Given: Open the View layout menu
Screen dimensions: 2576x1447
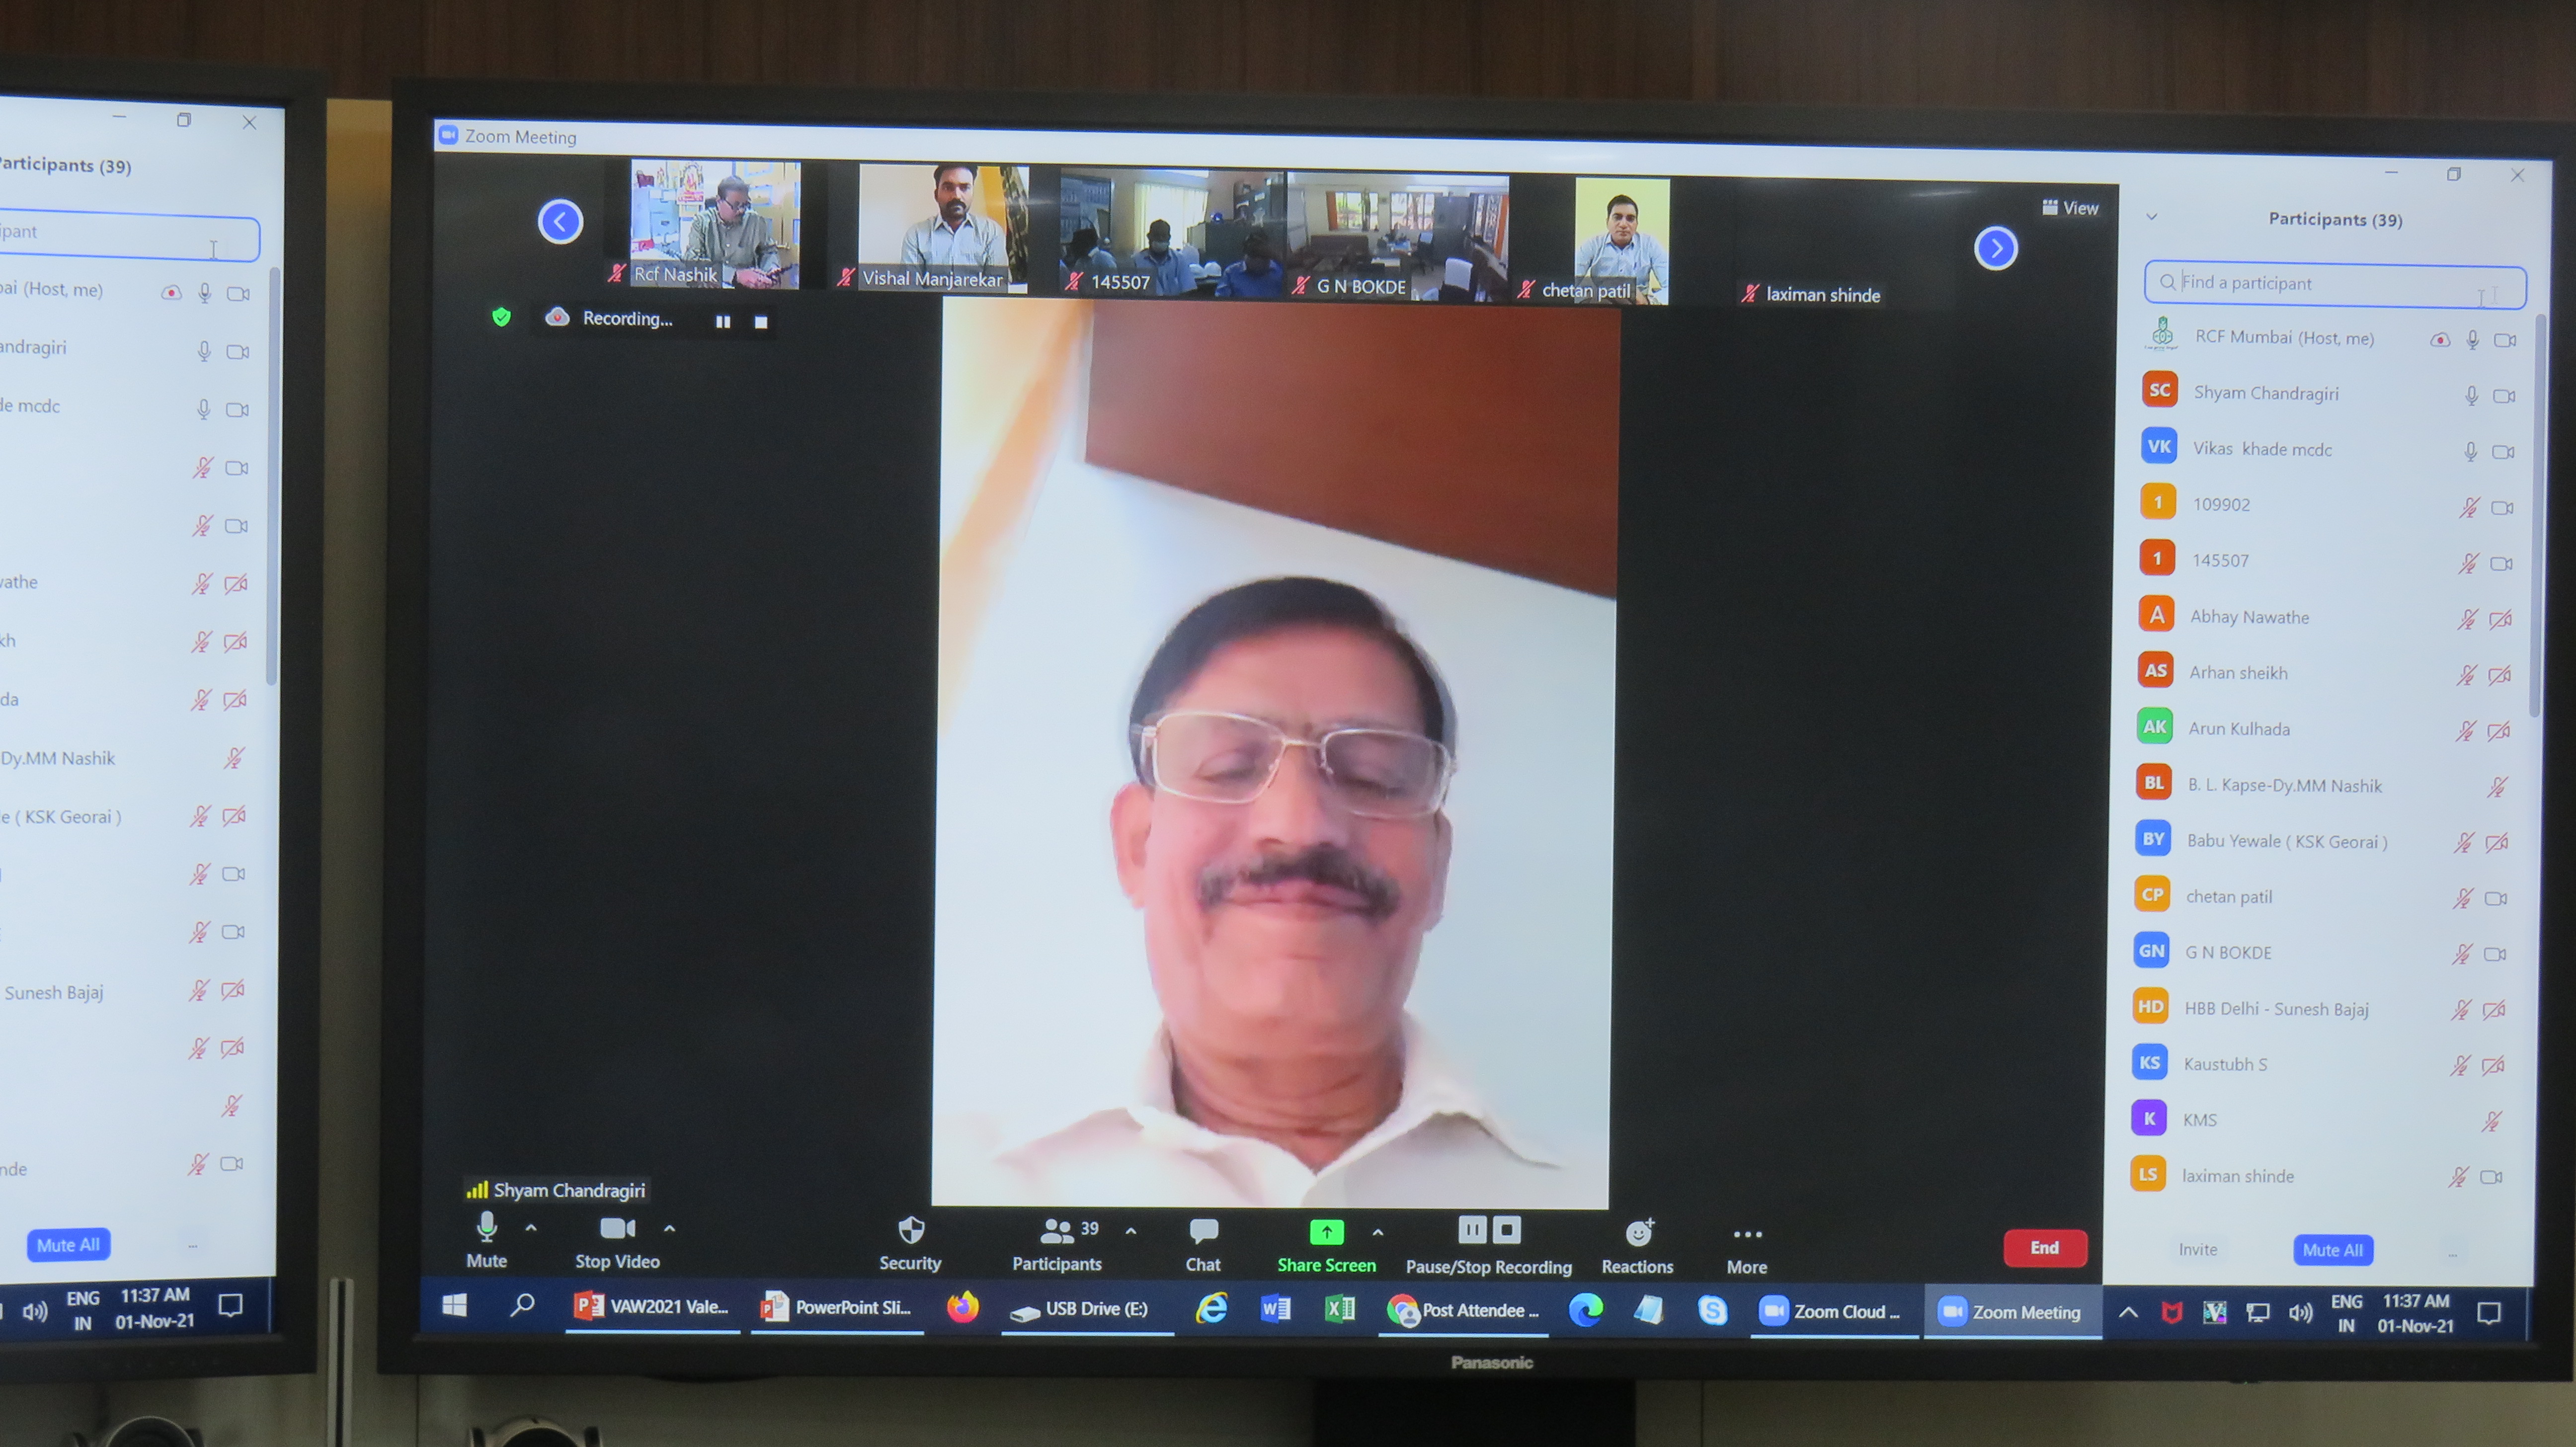Looking at the screenshot, I should click(x=2070, y=208).
